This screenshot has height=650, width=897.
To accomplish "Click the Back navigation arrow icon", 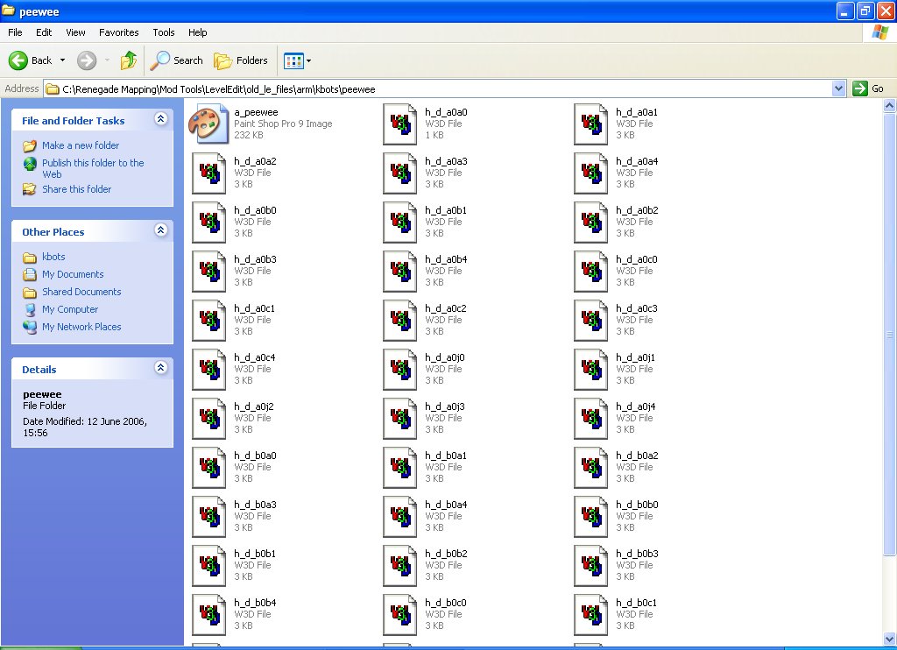I will 18,60.
